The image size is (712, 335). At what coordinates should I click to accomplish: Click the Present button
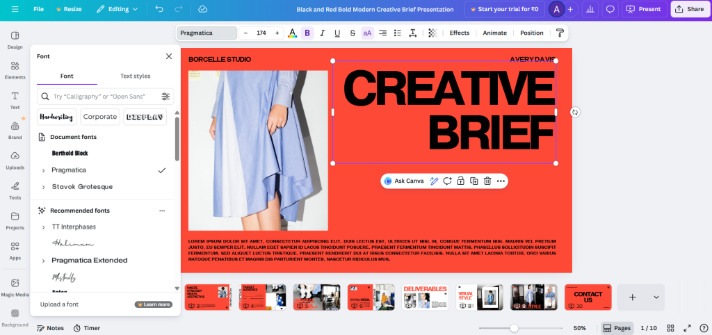(645, 9)
